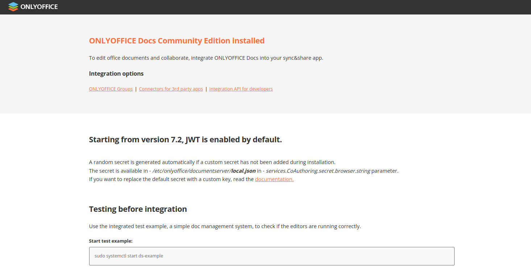The image size is (531, 277).
Task: Click the sentence about integrating into sync&share app
Action: click(x=206, y=58)
